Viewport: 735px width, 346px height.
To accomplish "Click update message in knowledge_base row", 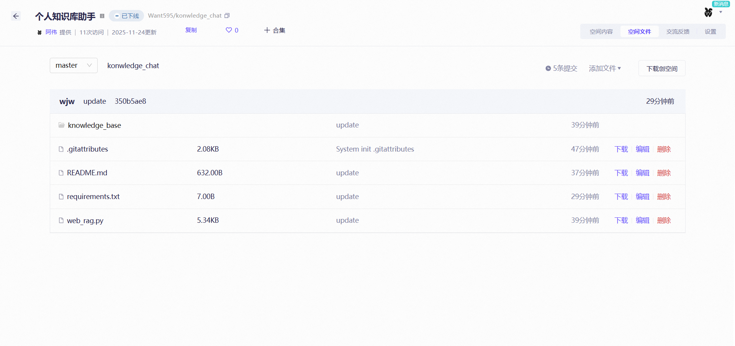I will point(347,125).
